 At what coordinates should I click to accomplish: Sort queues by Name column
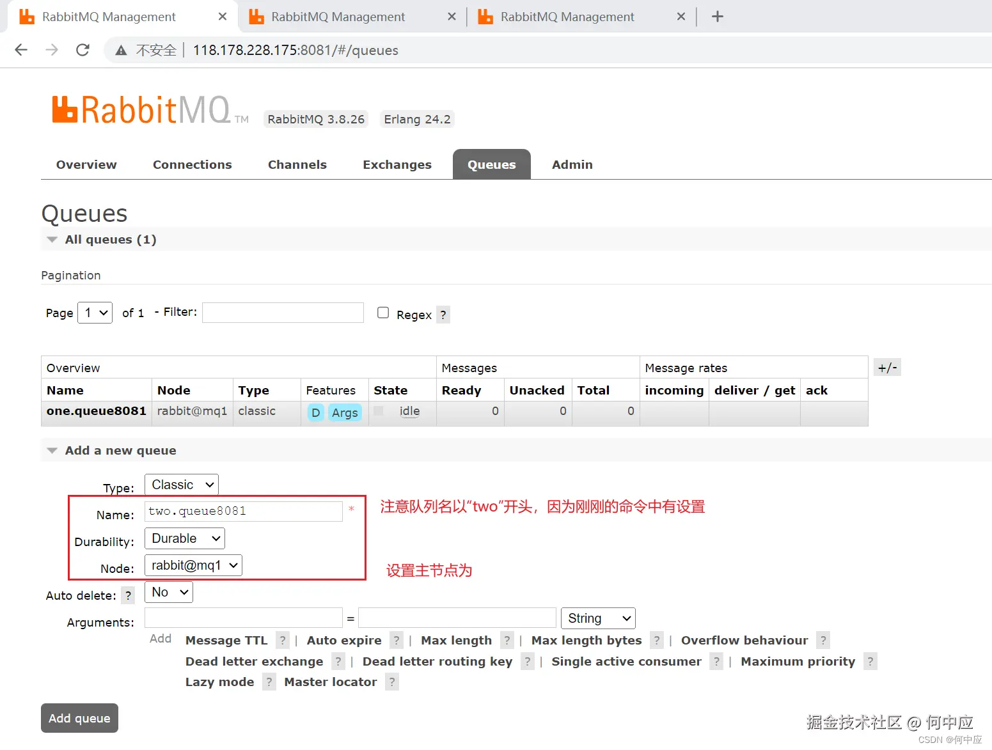pos(65,390)
